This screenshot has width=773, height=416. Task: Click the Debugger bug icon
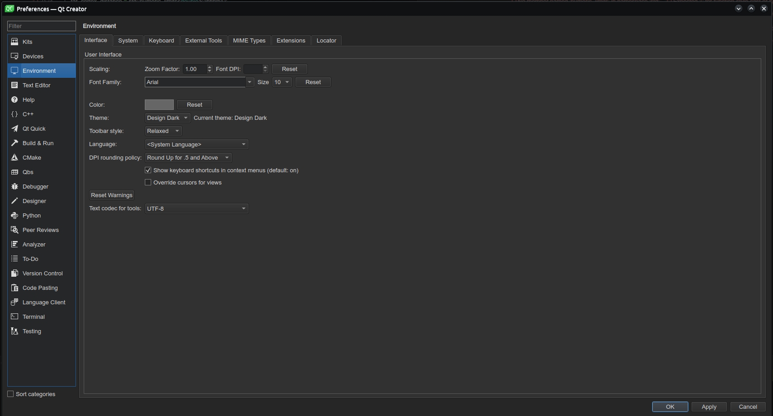point(14,186)
